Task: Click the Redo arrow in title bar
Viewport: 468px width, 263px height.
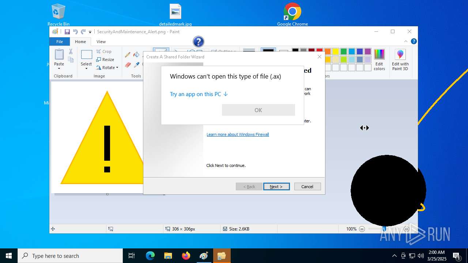Action: pos(83,32)
